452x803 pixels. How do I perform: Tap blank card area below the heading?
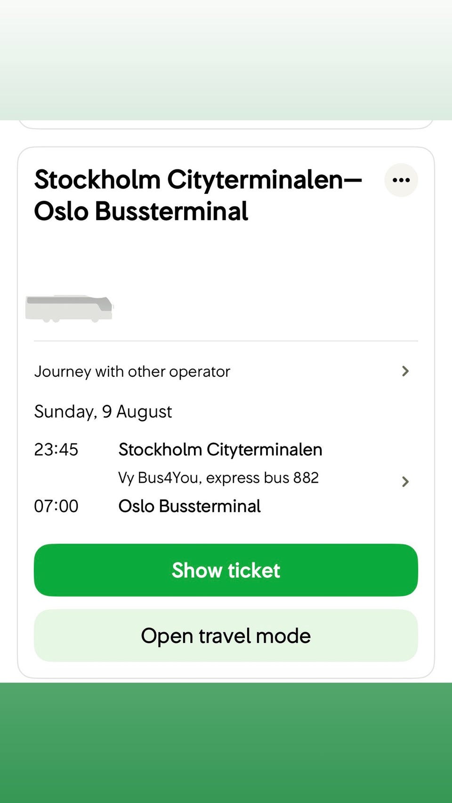(226, 256)
